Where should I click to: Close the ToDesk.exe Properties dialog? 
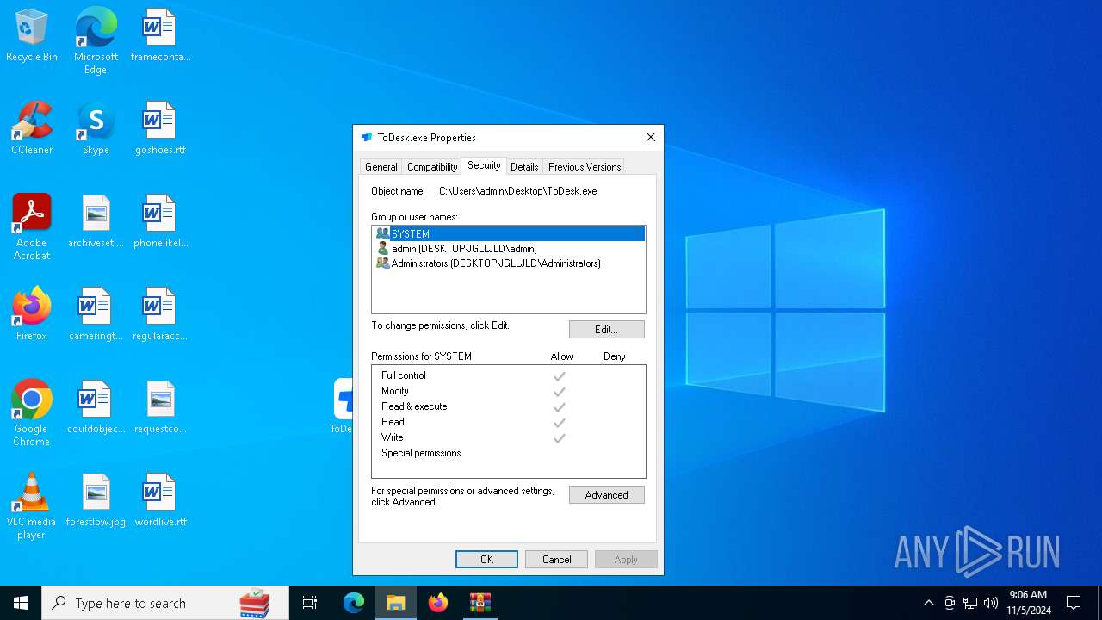point(651,137)
